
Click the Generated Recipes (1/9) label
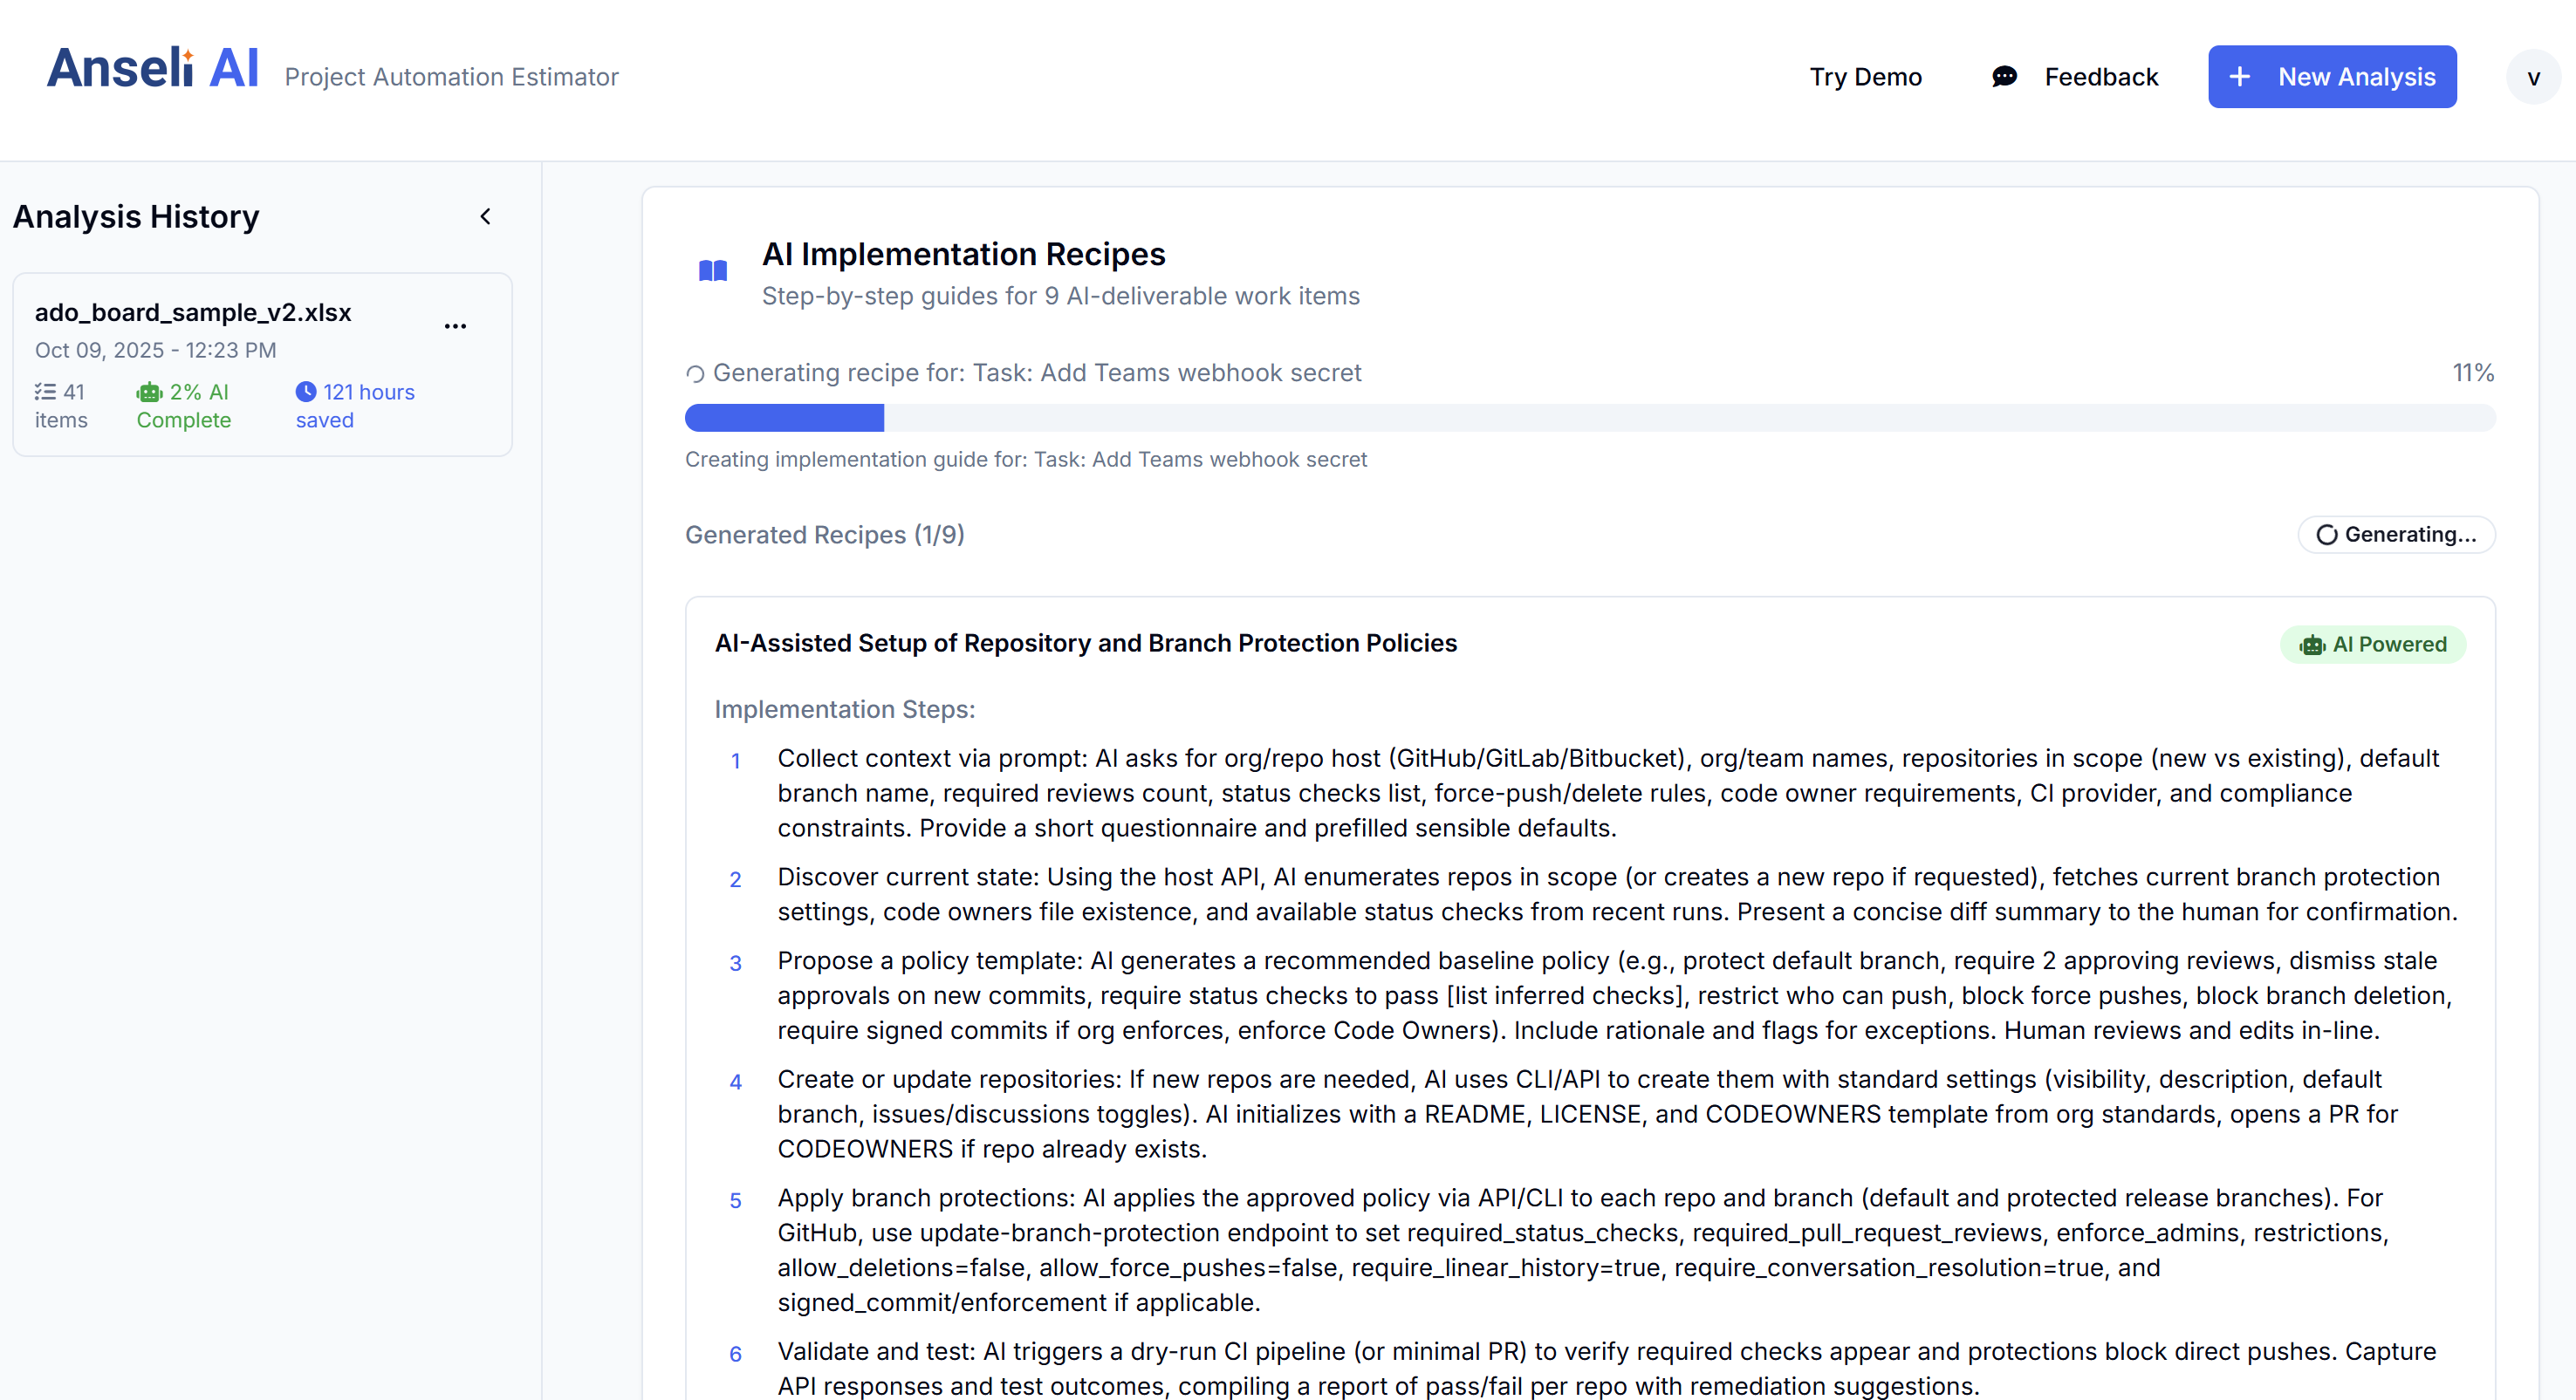(x=824, y=535)
